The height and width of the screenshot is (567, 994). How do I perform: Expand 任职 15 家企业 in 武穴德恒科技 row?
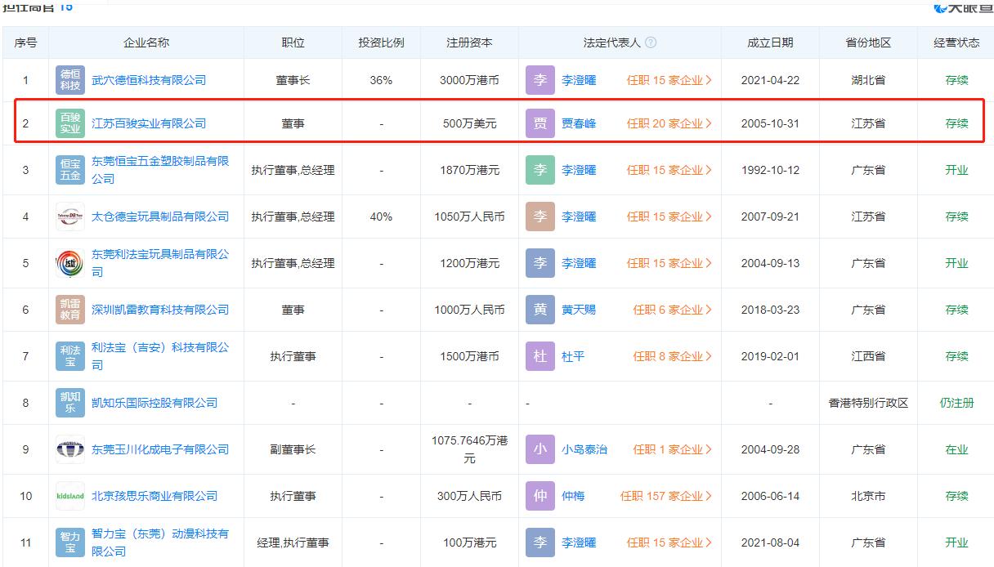pos(669,80)
